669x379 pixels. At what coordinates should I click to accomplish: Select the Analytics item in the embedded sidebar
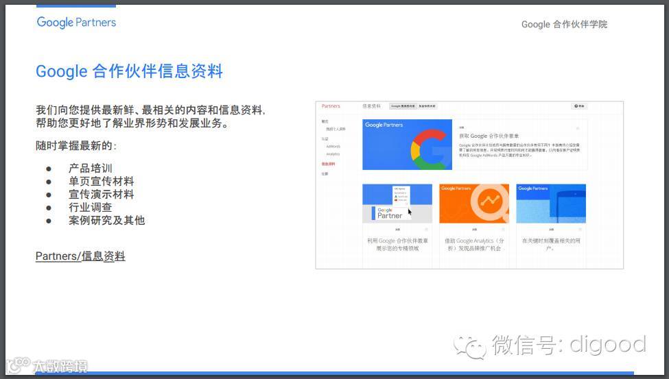tap(333, 154)
